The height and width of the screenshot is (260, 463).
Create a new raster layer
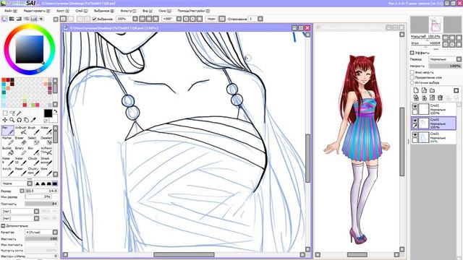(416, 90)
